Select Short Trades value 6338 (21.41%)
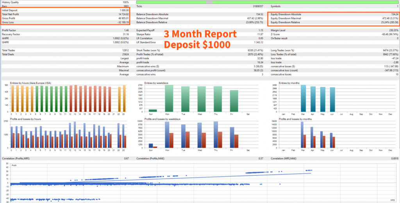The width and height of the screenshot is (400, 203). click(255, 50)
